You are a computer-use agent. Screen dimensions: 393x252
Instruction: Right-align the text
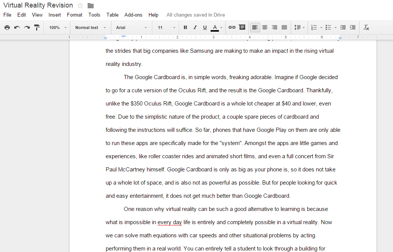coord(275,27)
